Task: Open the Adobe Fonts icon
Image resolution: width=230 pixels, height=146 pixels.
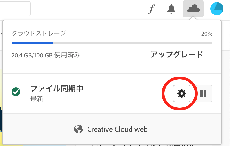Action: pos(152,9)
